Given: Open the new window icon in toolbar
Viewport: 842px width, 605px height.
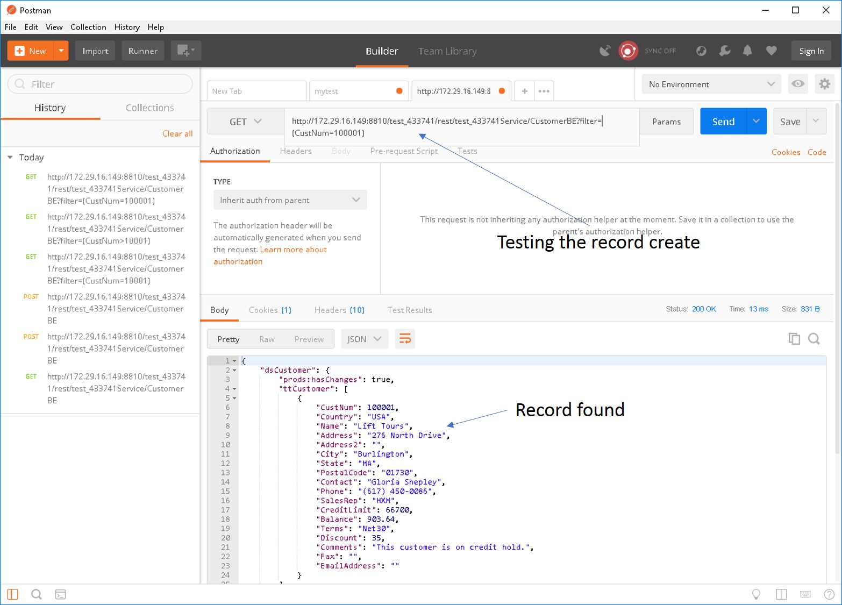Looking at the screenshot, I should (185, 51).
